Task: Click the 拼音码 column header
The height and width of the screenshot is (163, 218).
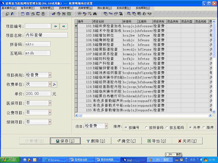Action: point(130,21)
